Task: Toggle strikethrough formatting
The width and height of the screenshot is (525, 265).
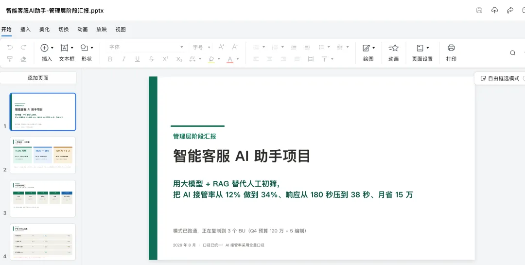Action: (151, 59)
